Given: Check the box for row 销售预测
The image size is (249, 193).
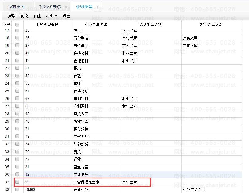Looking at the screenshot, I should (17, 91).
